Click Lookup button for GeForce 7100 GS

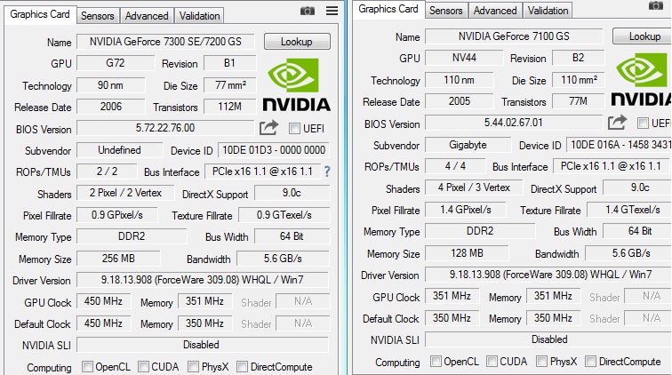[x=643, y=36]
